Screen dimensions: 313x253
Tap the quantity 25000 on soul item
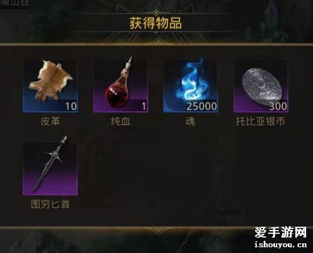click(202, 106)
